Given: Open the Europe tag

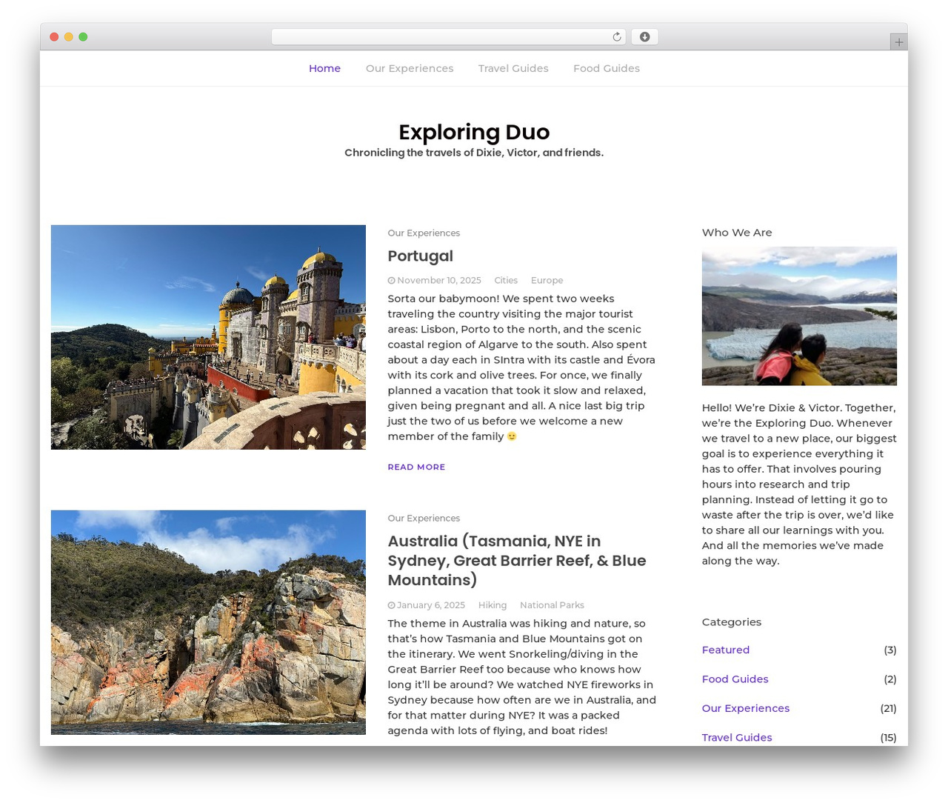Looking at the screenshot, I should coord(547,280).
